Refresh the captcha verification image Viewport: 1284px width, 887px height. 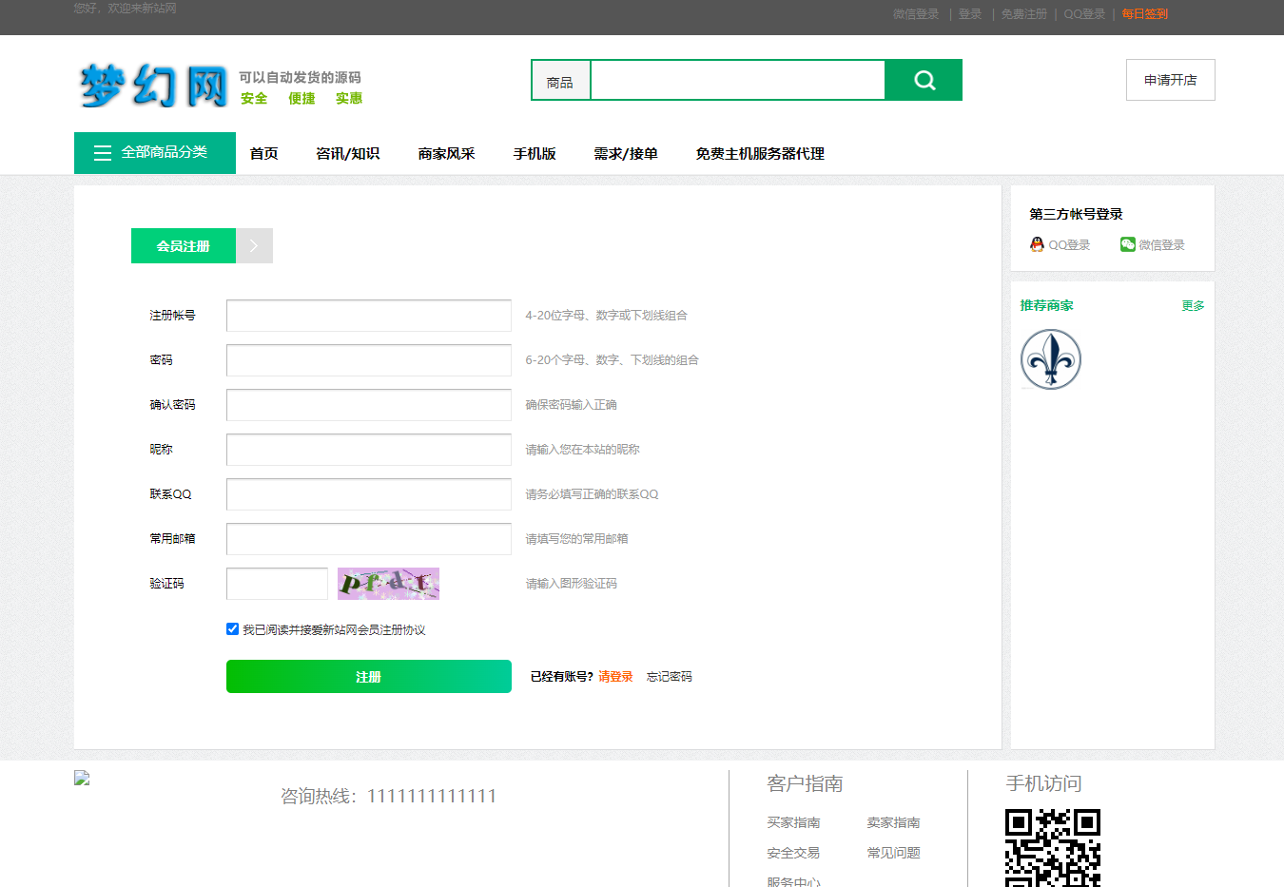[x=388, y=584]
